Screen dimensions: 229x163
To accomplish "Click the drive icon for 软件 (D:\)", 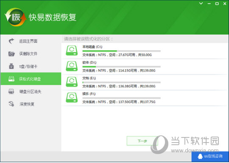I will 72,66.
